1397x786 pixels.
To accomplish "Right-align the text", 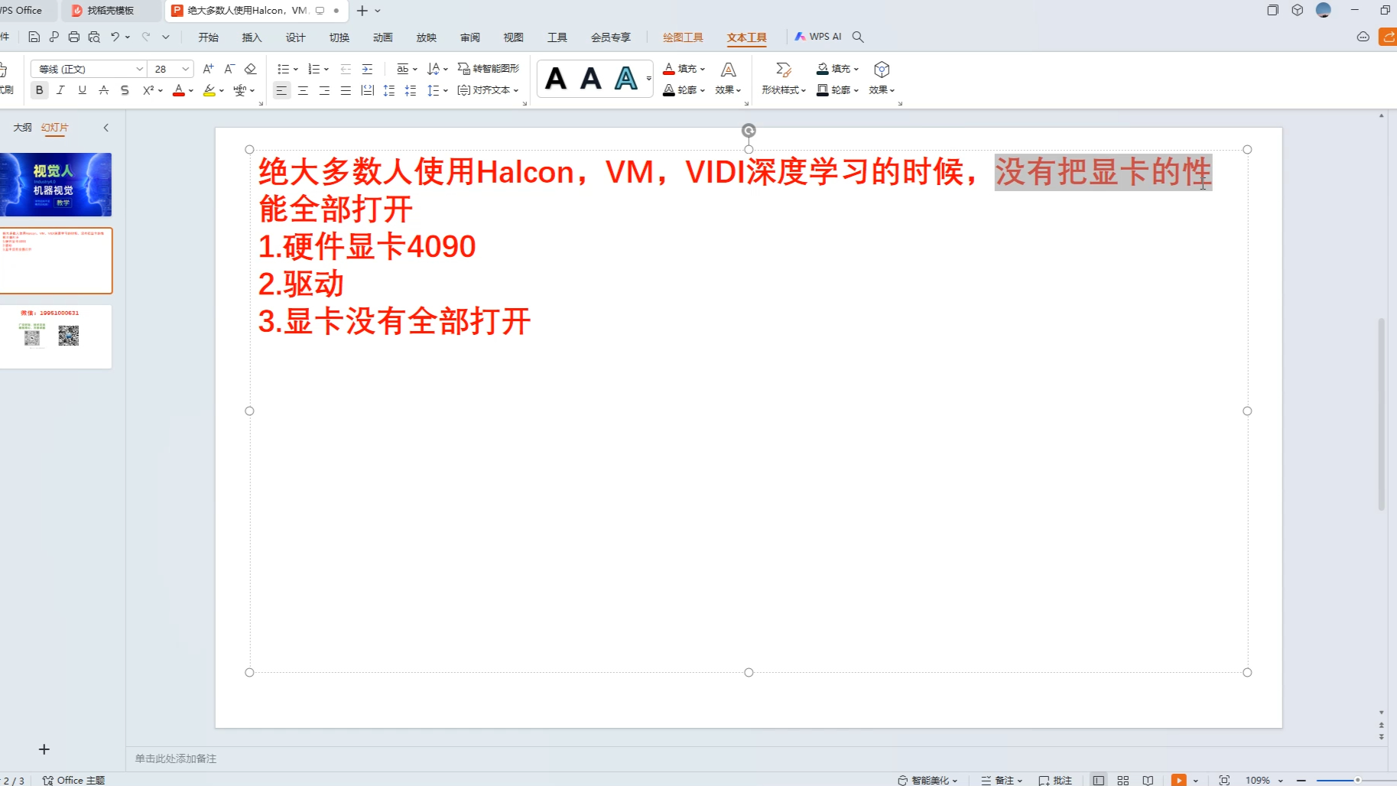I will (x=324, y=90).
